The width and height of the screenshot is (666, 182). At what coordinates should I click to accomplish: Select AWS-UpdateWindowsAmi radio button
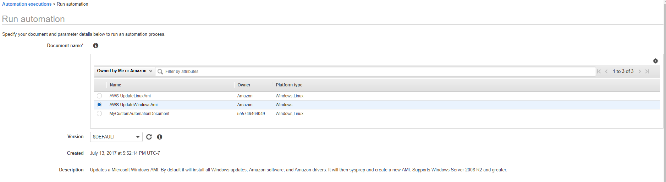(x=99, y=105)
